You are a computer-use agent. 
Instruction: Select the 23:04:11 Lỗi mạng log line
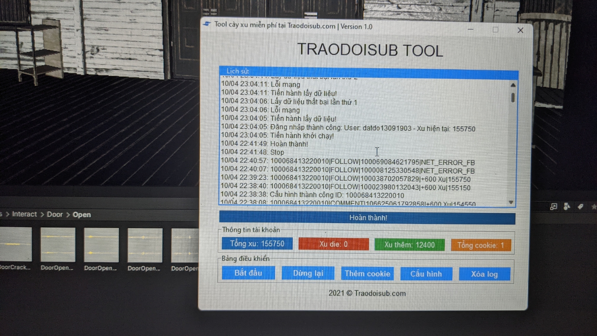click(260, 85)
